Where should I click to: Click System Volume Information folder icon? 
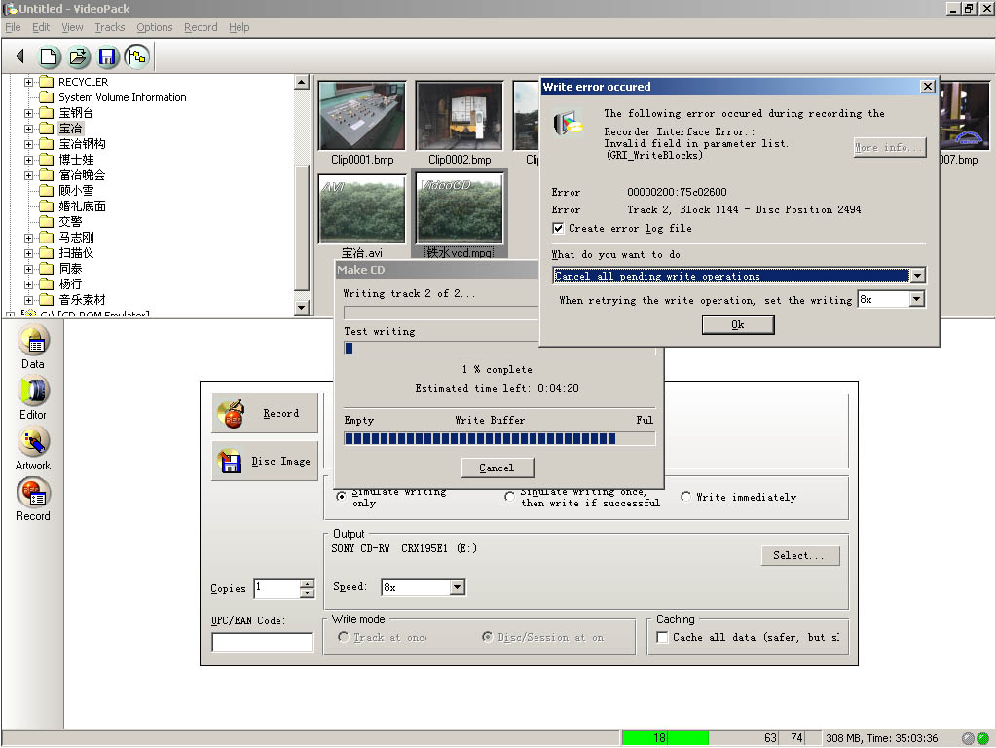(x=46, y=97)
